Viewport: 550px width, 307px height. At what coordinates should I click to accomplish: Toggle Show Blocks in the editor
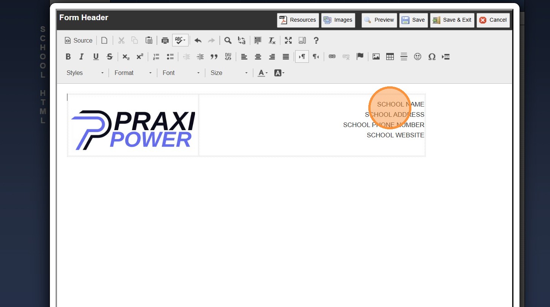coord(302,40)
